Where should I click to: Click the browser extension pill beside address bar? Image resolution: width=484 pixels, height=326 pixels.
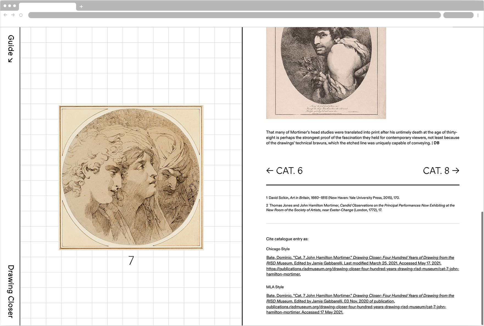coord(458,15)
